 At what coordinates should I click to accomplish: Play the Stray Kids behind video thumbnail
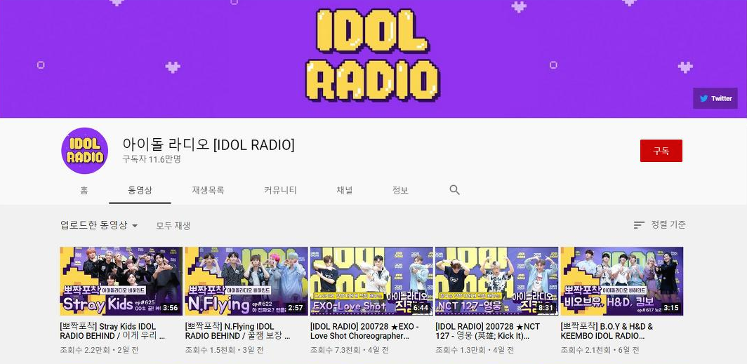pos(121,281)
